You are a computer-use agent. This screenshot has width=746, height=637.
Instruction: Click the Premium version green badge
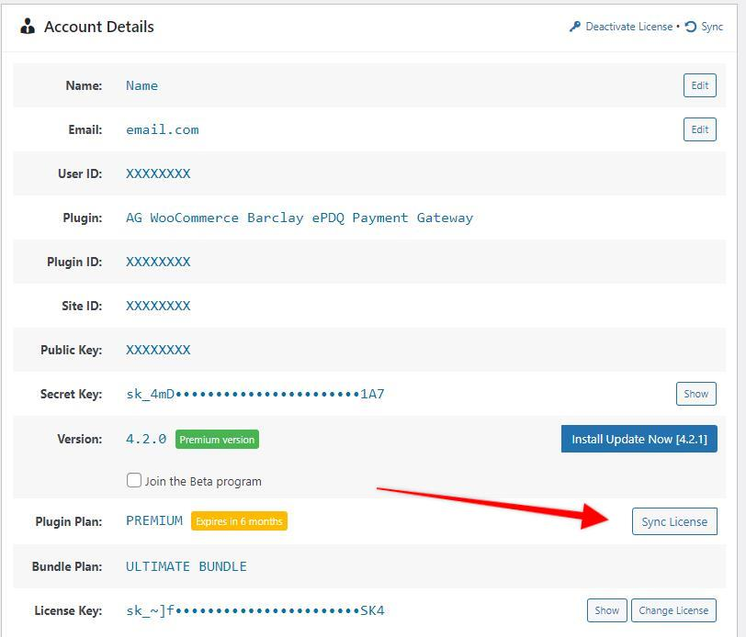coord(217,440)
